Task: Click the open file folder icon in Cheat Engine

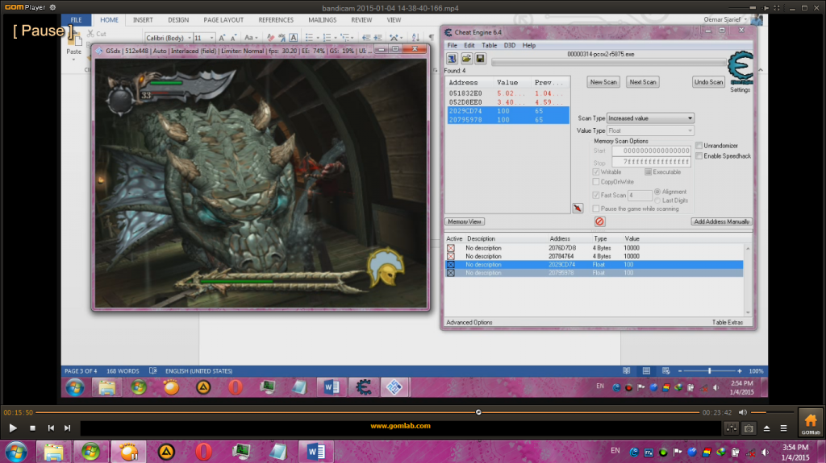Action: [x=466, y=59]
